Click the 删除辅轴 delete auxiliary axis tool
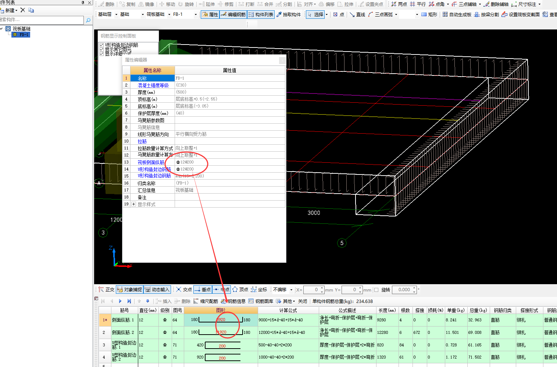Screen dimensions: 557x367 pos(496,4)
